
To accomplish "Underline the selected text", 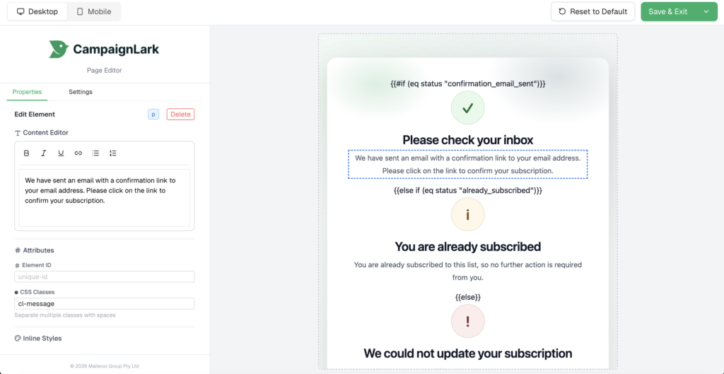I will [61, 153].
